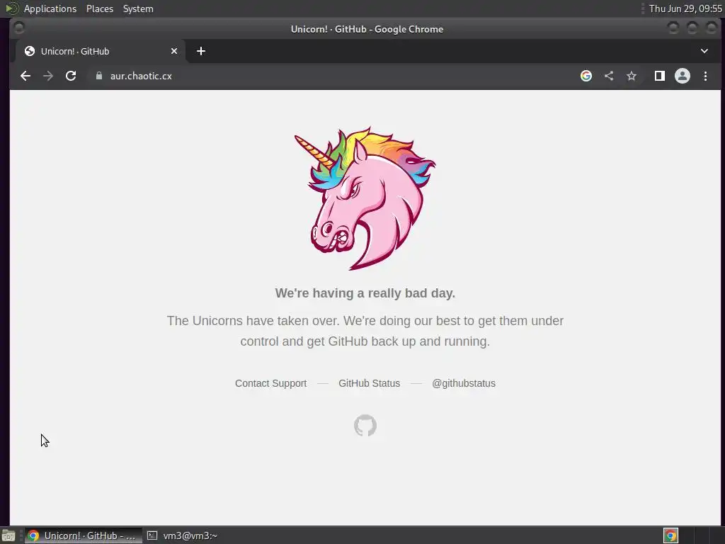The image size is (725, 544).
Task: Click the Chrome icon in the bottom-right tray
Action: [671, 535]
